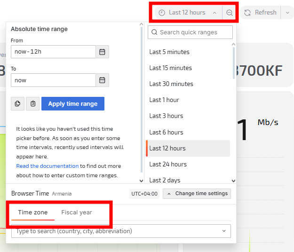Choose Last 24 hours quick range

[x=168, y=164]
